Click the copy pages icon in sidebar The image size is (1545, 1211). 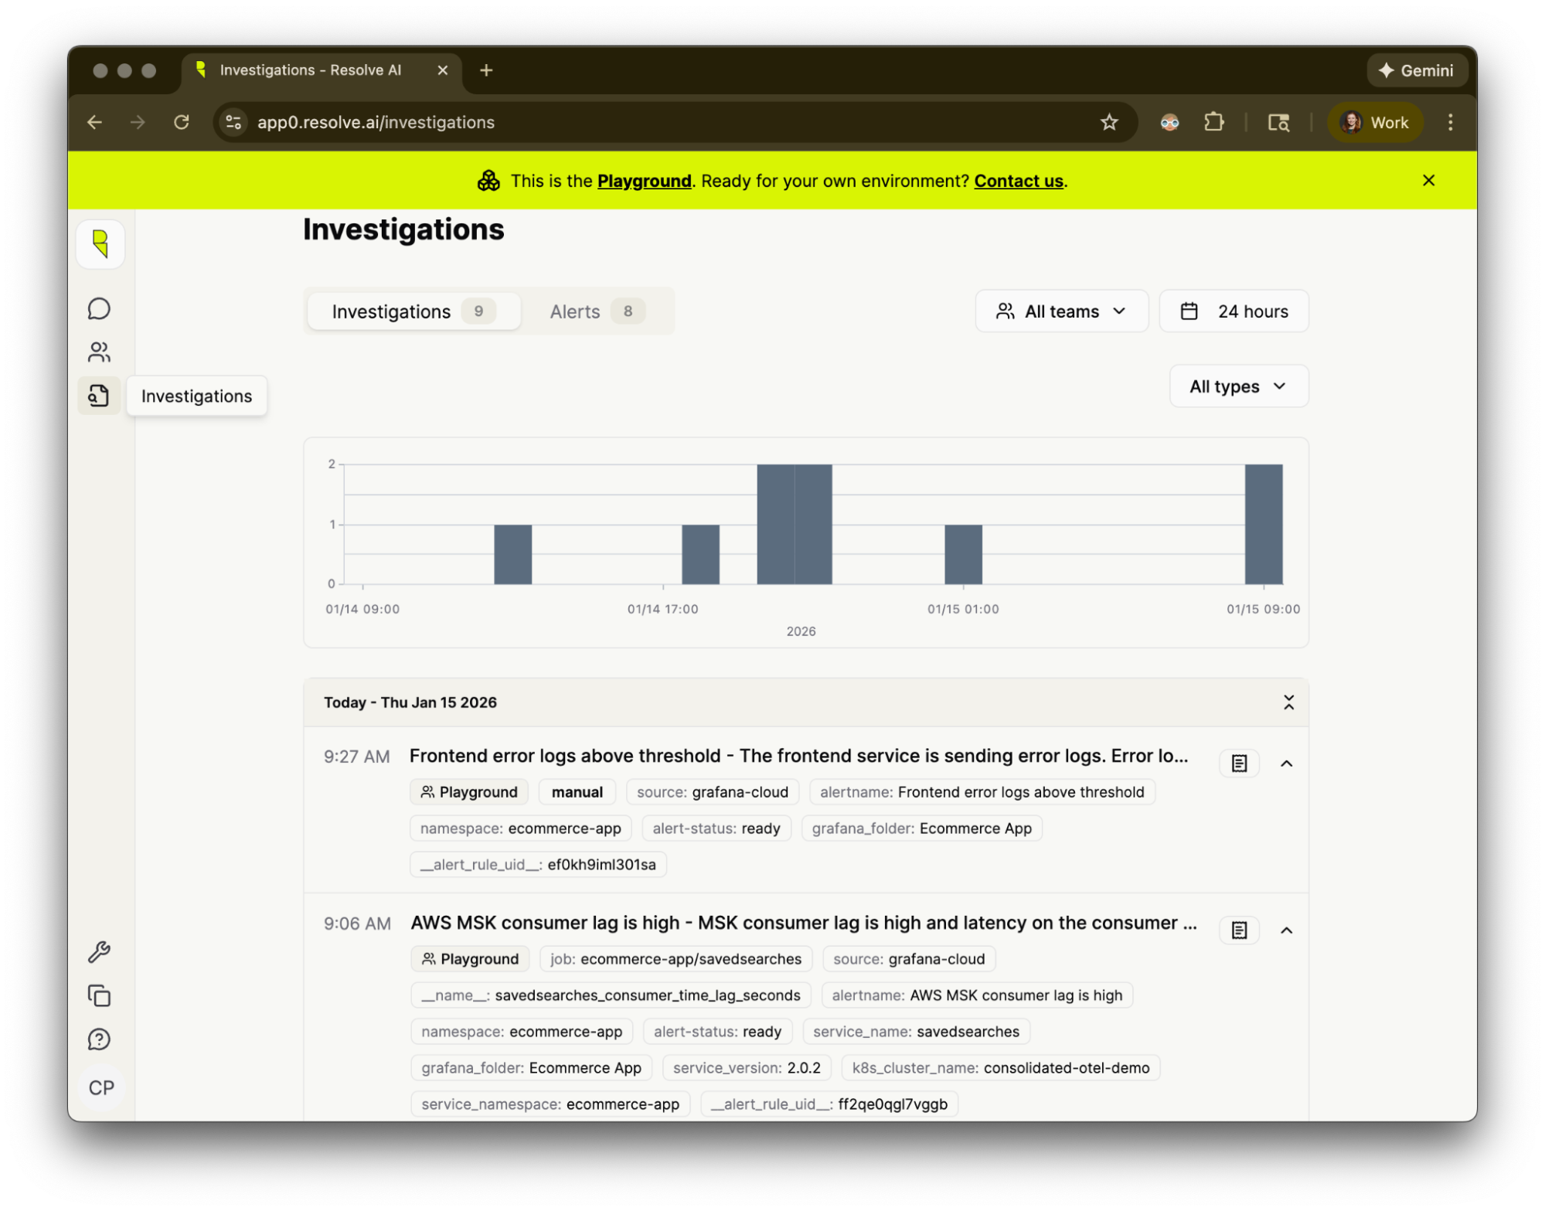(100, 995)
